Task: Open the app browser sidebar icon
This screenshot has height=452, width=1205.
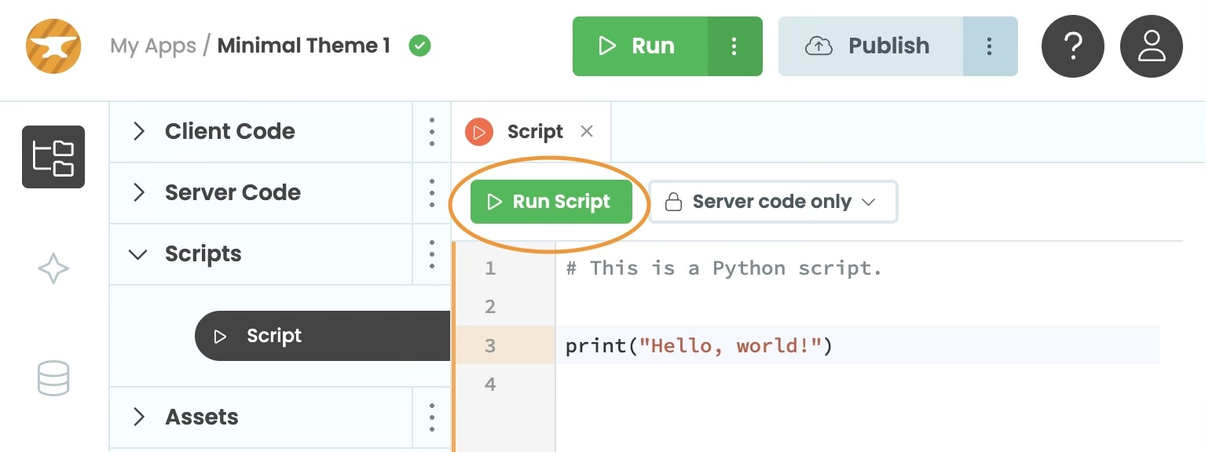Action: coord(53,157)
